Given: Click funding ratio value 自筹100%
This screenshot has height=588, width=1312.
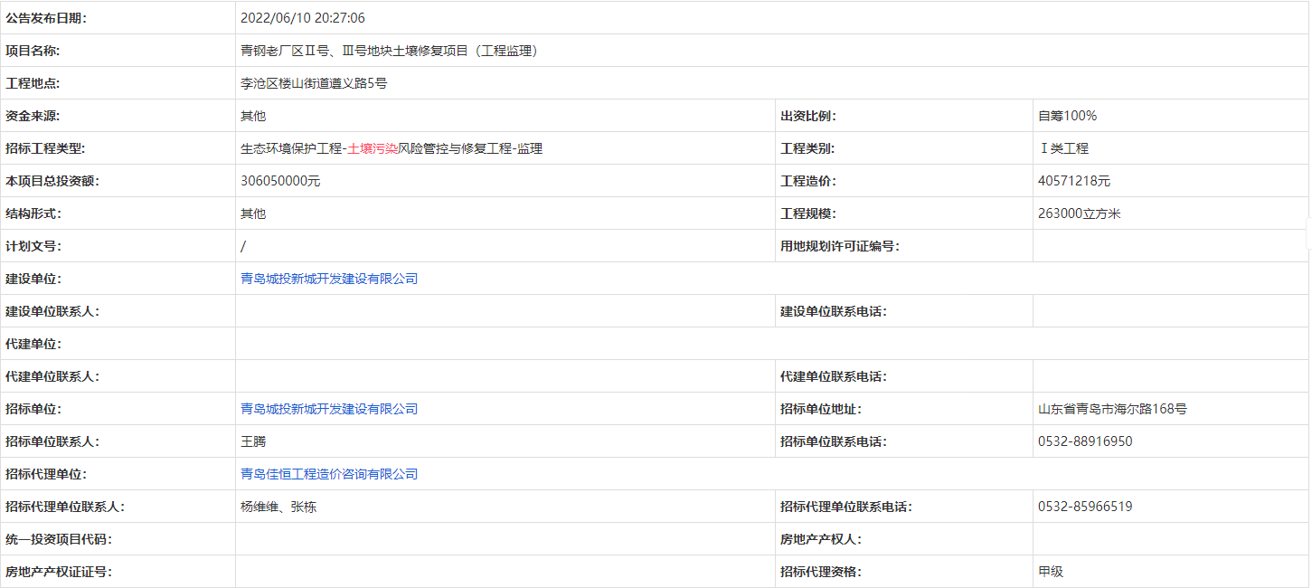Looking at the screenshot, I should pyautogui.click(x=1068, y=116).
